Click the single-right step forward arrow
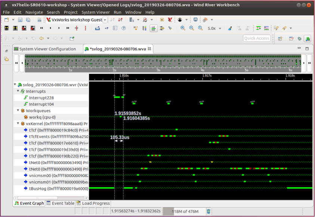This screenshot has height=217, width=315. pos(59,28)
